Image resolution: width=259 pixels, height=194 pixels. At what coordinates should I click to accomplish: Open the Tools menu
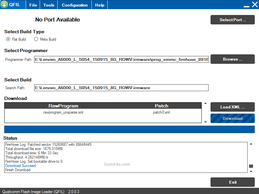pyautogui.click(x=49, y=5)
